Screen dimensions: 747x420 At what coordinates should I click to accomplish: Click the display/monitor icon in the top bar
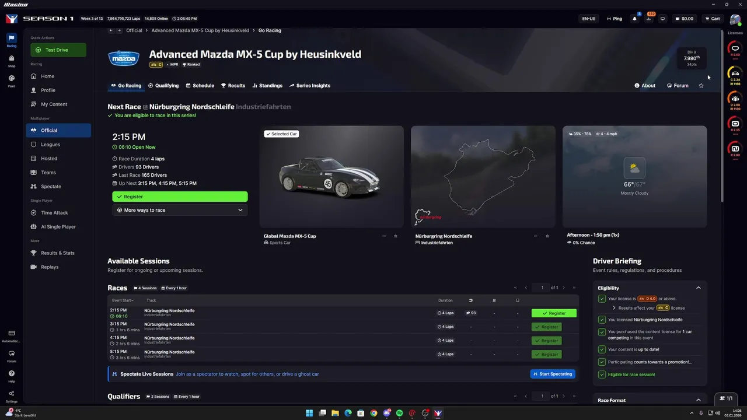point(662,19)
